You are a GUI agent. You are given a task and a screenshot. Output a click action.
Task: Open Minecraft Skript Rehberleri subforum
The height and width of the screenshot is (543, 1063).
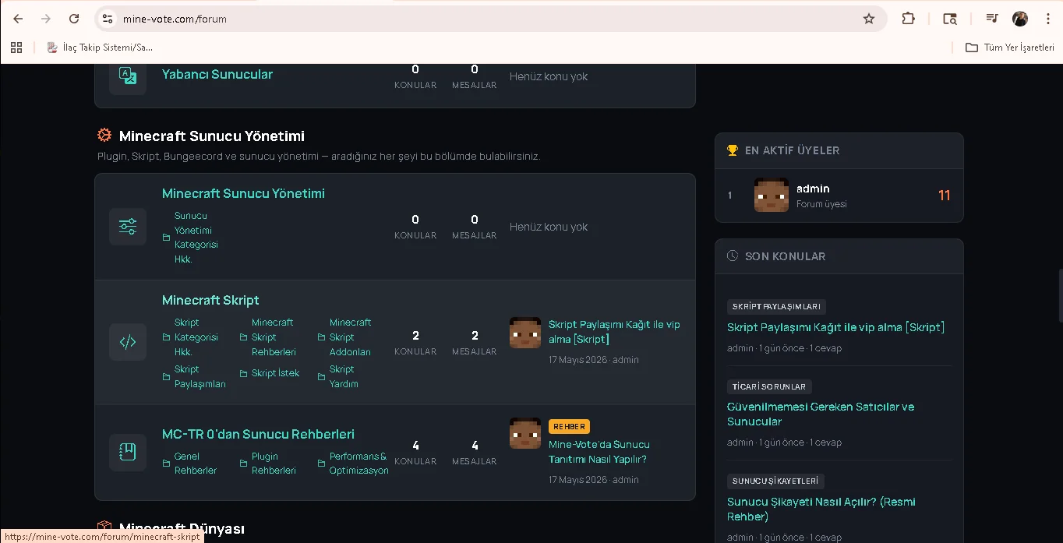point(274,337)
